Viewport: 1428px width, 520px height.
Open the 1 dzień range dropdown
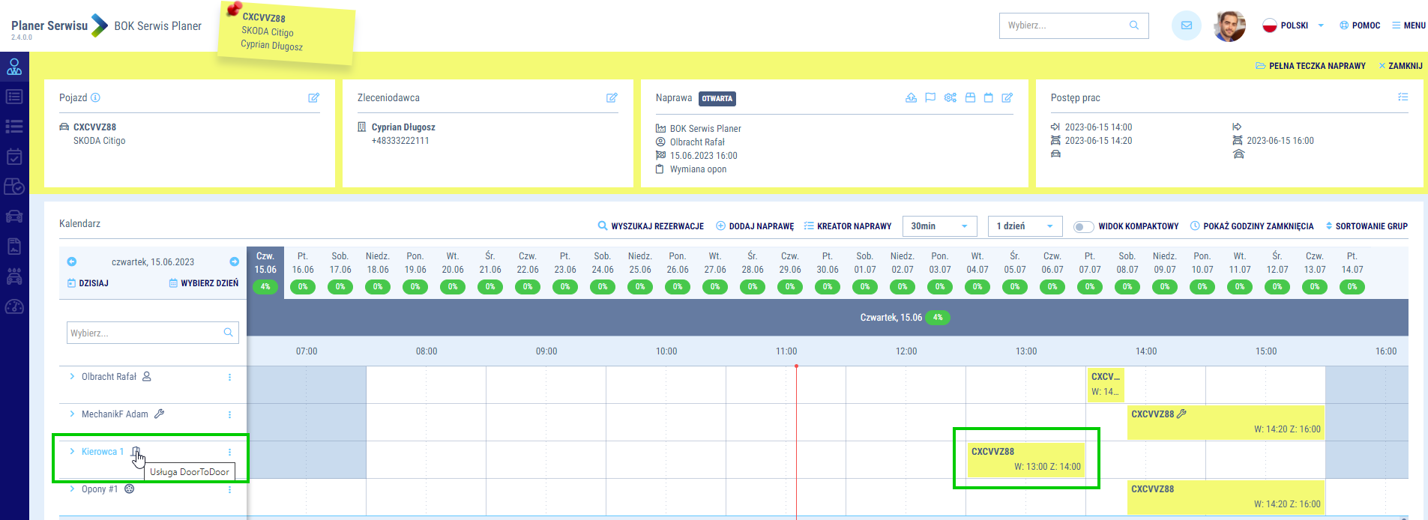pyautogui.click(x=1024, y=226)
